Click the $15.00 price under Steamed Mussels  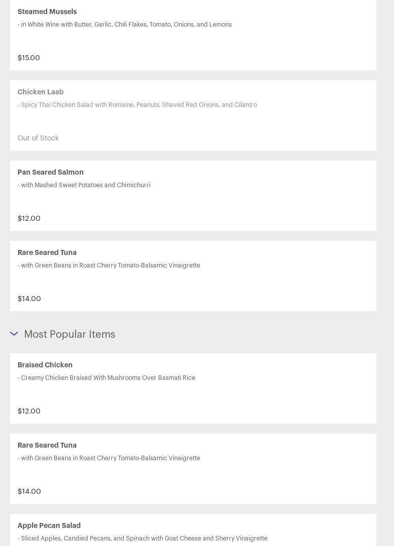(x=29, y=58)
